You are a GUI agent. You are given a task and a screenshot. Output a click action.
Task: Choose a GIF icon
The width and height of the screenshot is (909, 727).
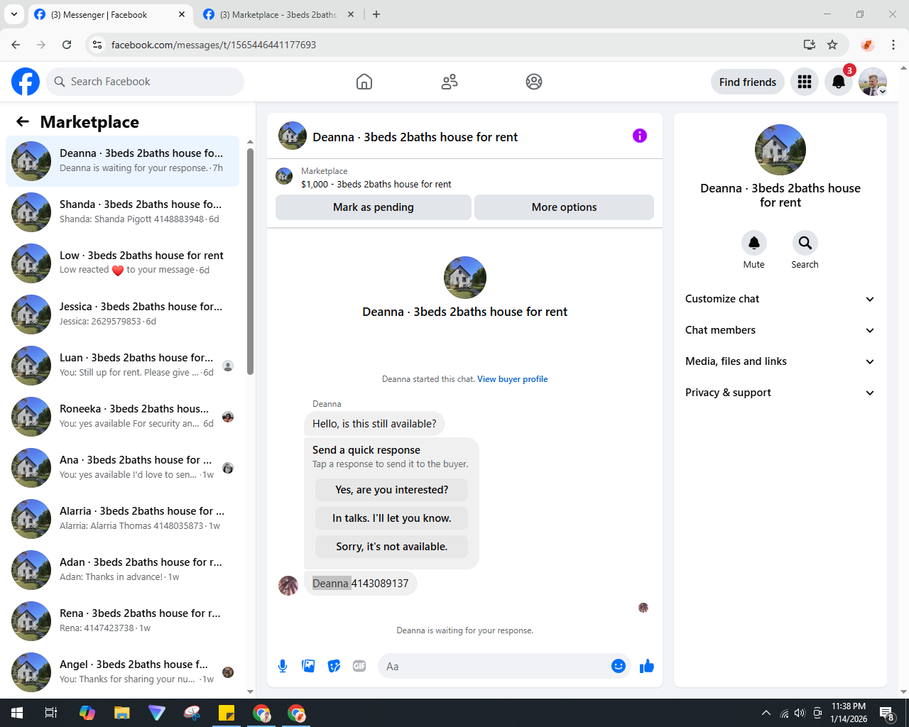pyautogui.click(x=359, y=666)
